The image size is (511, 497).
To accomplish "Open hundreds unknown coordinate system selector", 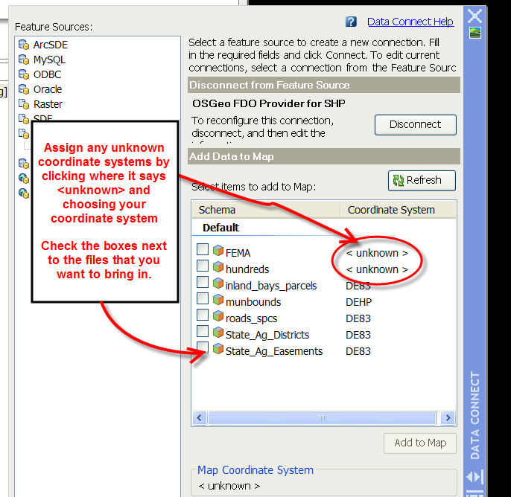I will click(378, 269).
